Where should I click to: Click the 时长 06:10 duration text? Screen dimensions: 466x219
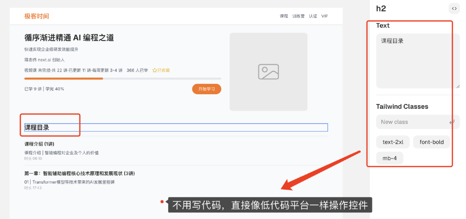tap(33, 159)
